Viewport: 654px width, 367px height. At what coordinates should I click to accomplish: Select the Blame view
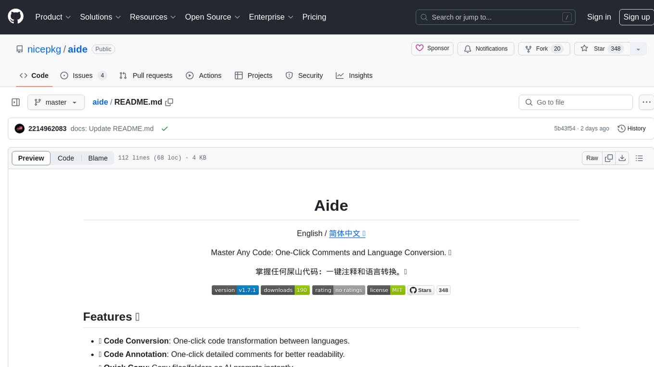point(98,158)
